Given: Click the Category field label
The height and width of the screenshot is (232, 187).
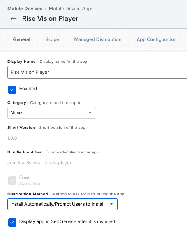Looking at the screenshot, I should (x=17, y=103).
